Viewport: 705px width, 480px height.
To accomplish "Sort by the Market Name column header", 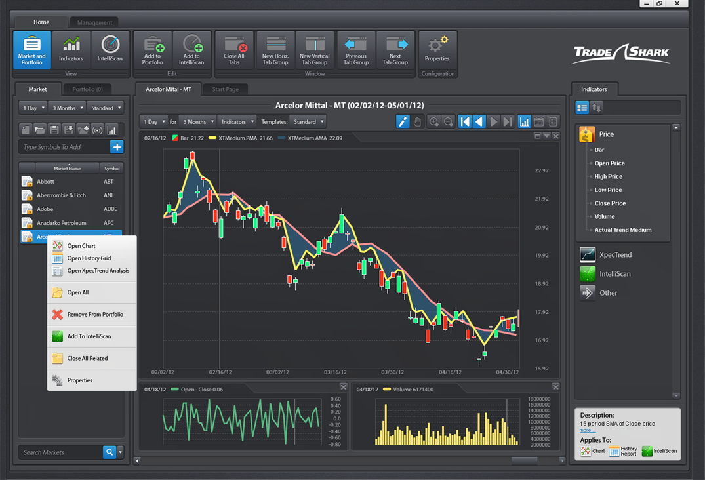I will [x=68, y=169].
